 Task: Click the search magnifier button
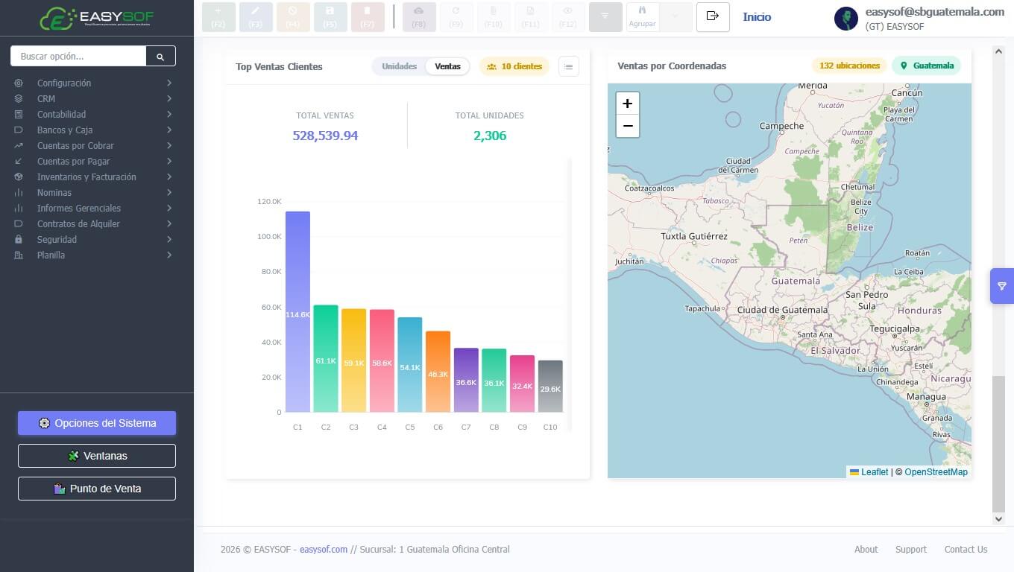click(x=160, y=56)
